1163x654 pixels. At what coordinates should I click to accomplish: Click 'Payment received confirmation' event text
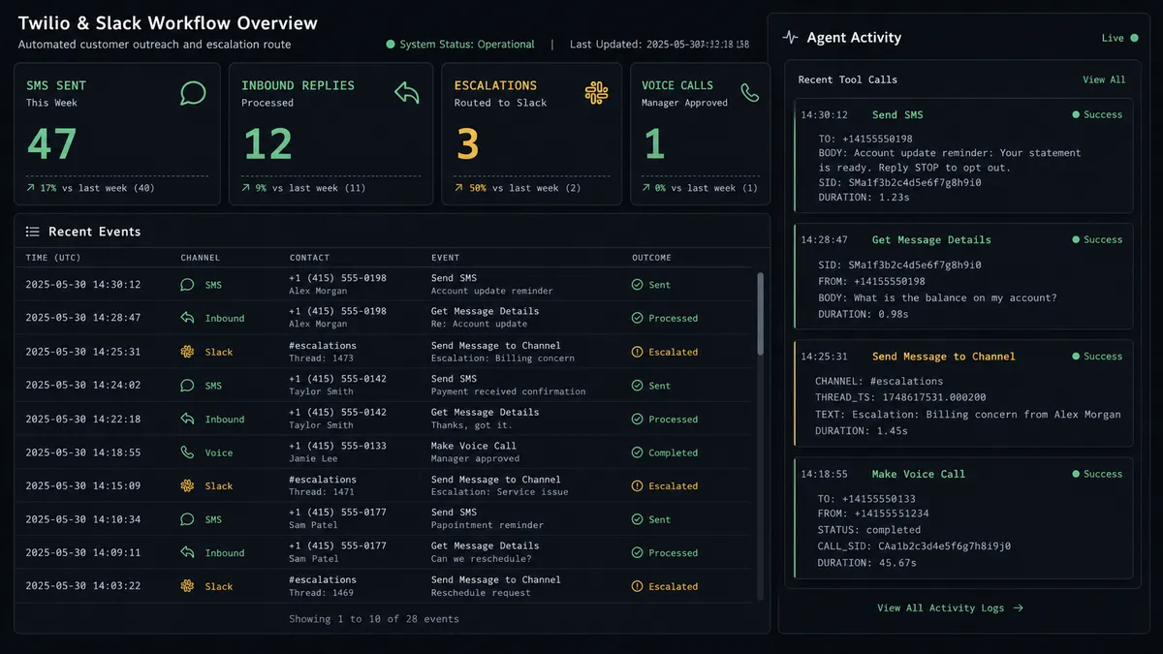point(508,391)
